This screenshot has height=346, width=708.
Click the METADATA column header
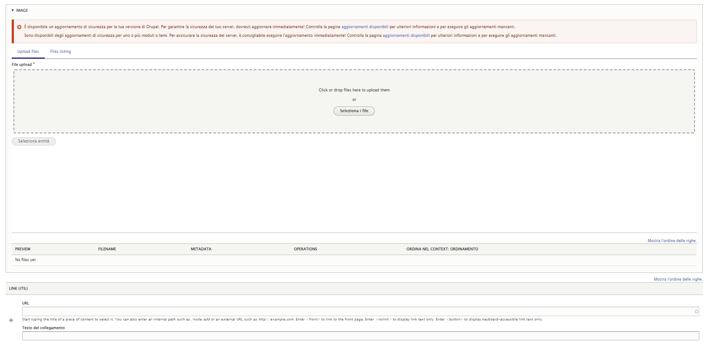tap(201, 249)
